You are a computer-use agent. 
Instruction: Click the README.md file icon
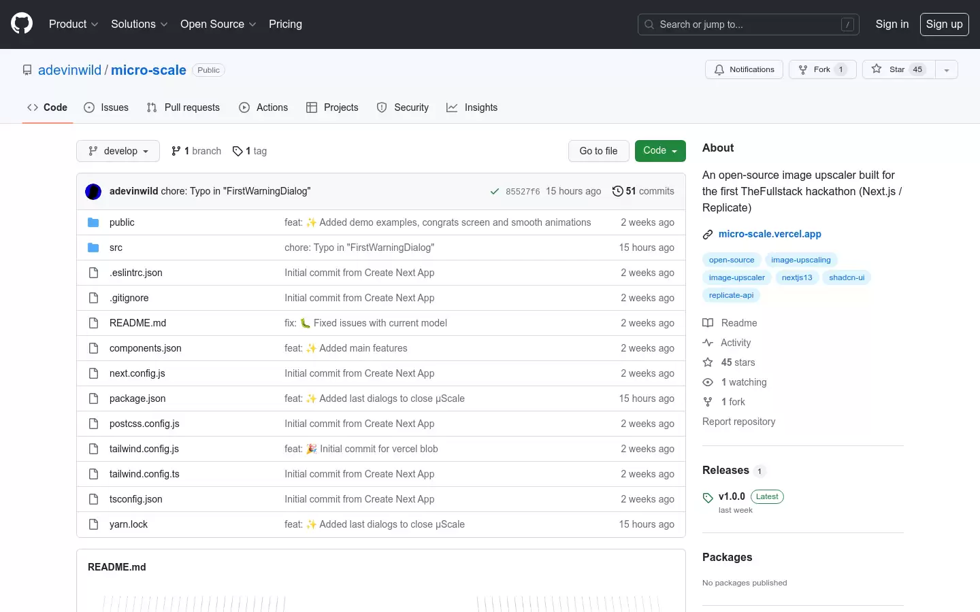point(93,323)
